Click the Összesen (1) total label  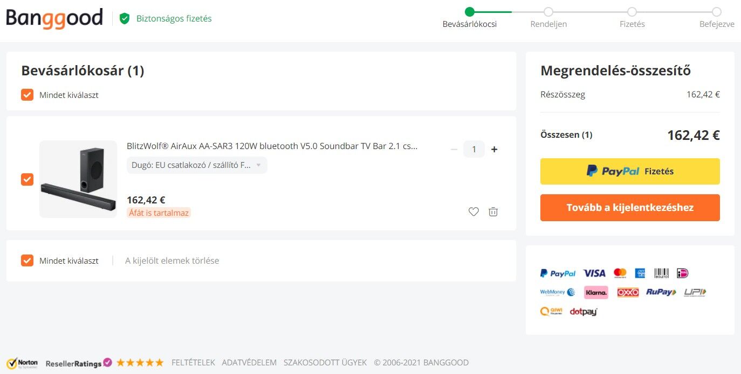click(566, 135)
